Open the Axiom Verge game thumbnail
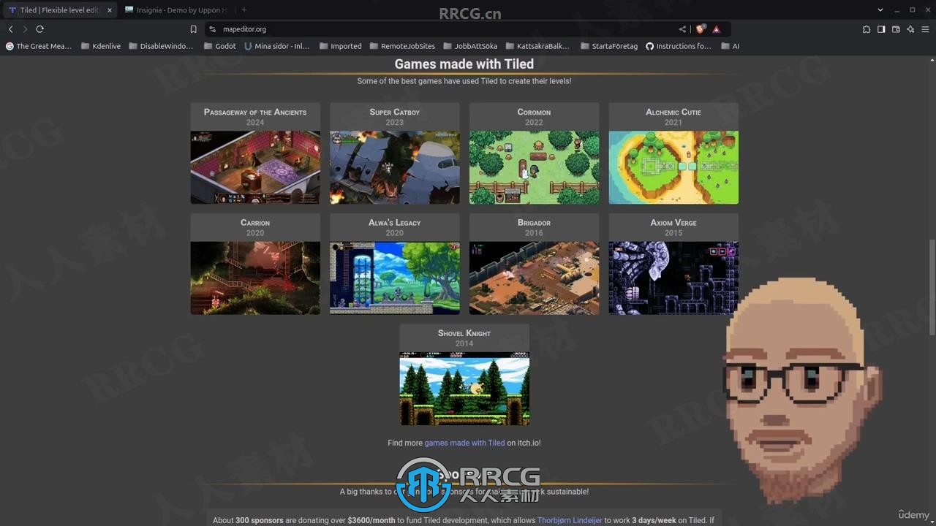The image size is (936, 526). [x=673, y=278]
